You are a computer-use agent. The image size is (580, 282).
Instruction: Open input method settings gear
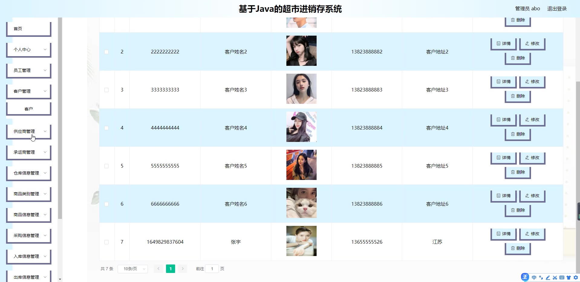(576, 277)
